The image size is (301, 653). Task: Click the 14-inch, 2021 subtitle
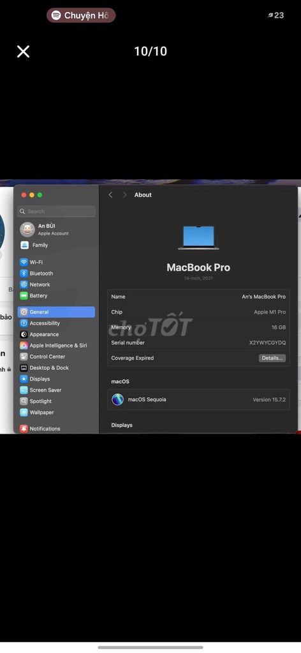click(x=198, y=278)
